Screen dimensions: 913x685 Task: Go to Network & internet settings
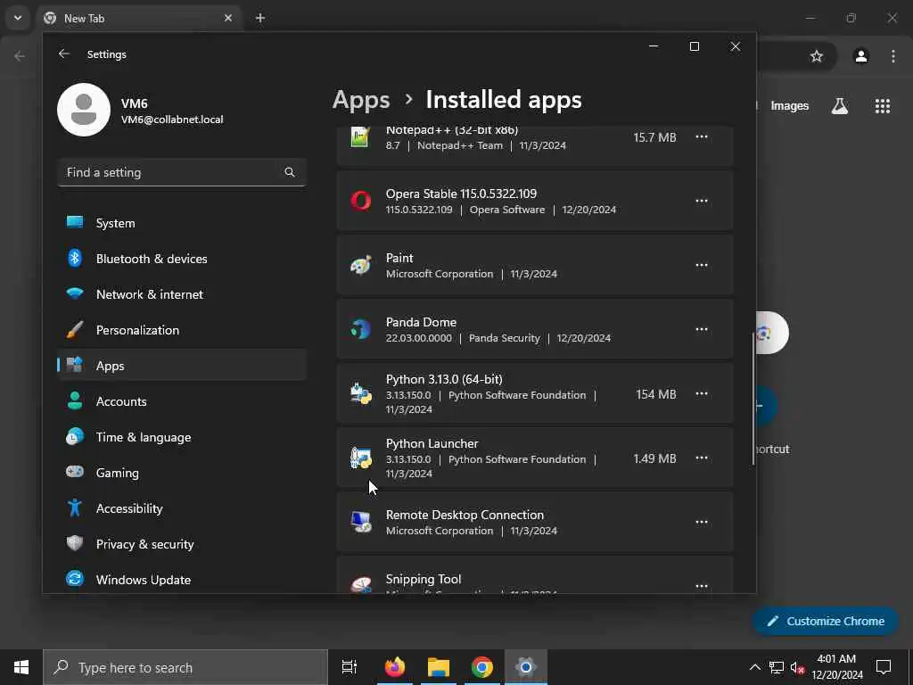(x=182, y=294)
